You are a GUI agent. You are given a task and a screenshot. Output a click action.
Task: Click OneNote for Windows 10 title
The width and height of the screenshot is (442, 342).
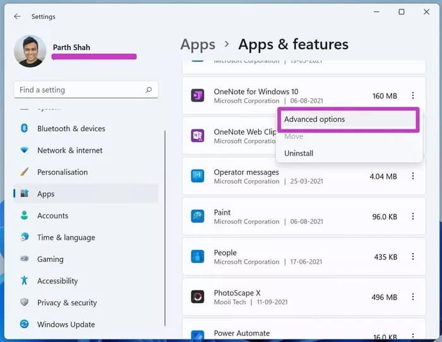pos(256,91)
